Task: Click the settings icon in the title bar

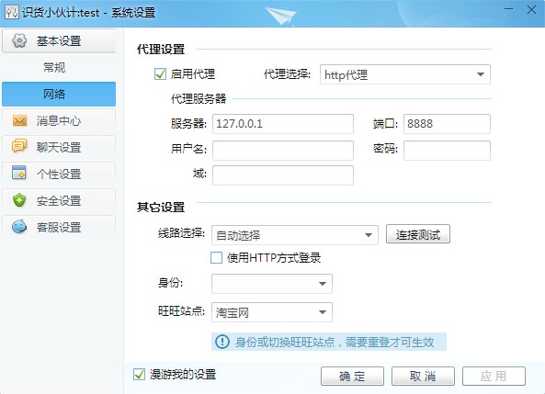Action: point(11,13)
